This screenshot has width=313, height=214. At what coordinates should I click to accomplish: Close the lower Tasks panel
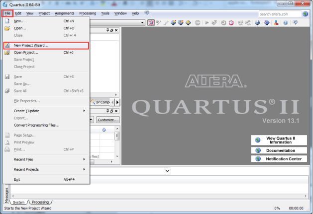pyautogui.click(x=116, y=111)
